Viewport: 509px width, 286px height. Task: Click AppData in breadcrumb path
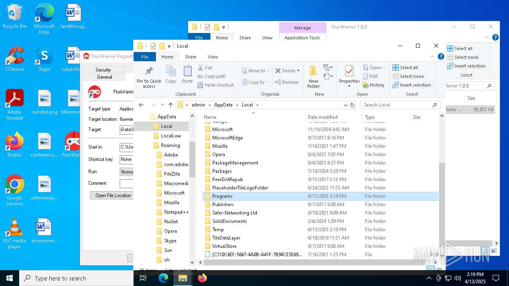point(223,105)
